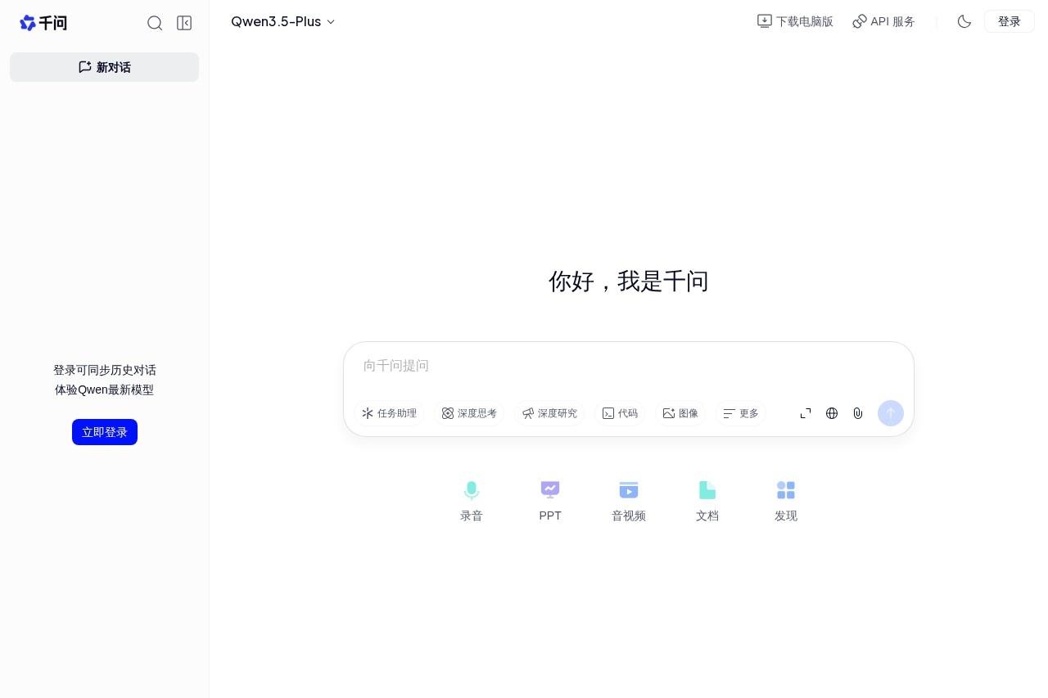
Task: Click the 立即登录 login button
Action: 104,431
